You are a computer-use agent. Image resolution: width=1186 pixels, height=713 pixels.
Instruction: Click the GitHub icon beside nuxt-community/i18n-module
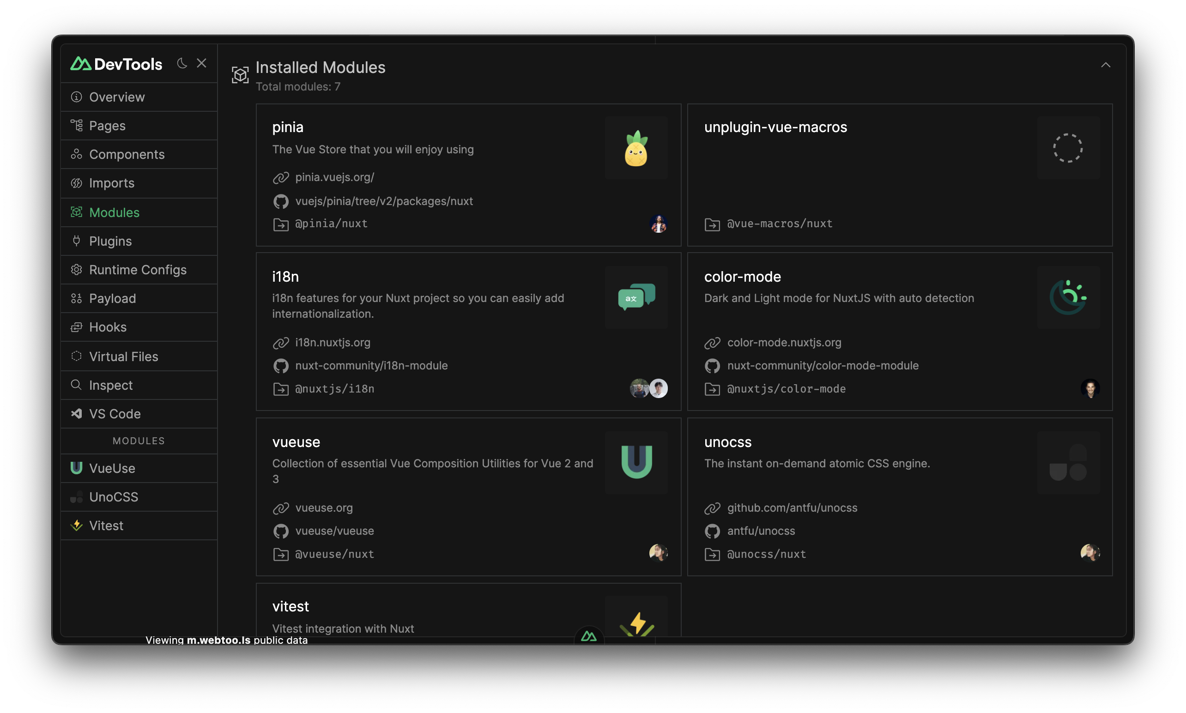(281, 366)
